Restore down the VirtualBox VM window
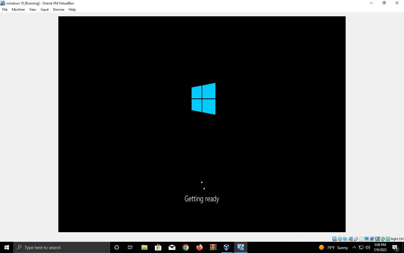The width and height of the screenshot is (404, 253). [384, 3]
